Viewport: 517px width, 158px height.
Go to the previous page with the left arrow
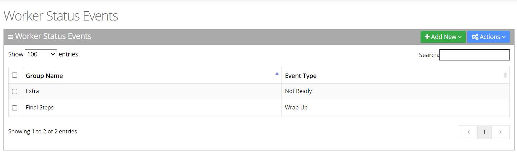click(468, 132)
